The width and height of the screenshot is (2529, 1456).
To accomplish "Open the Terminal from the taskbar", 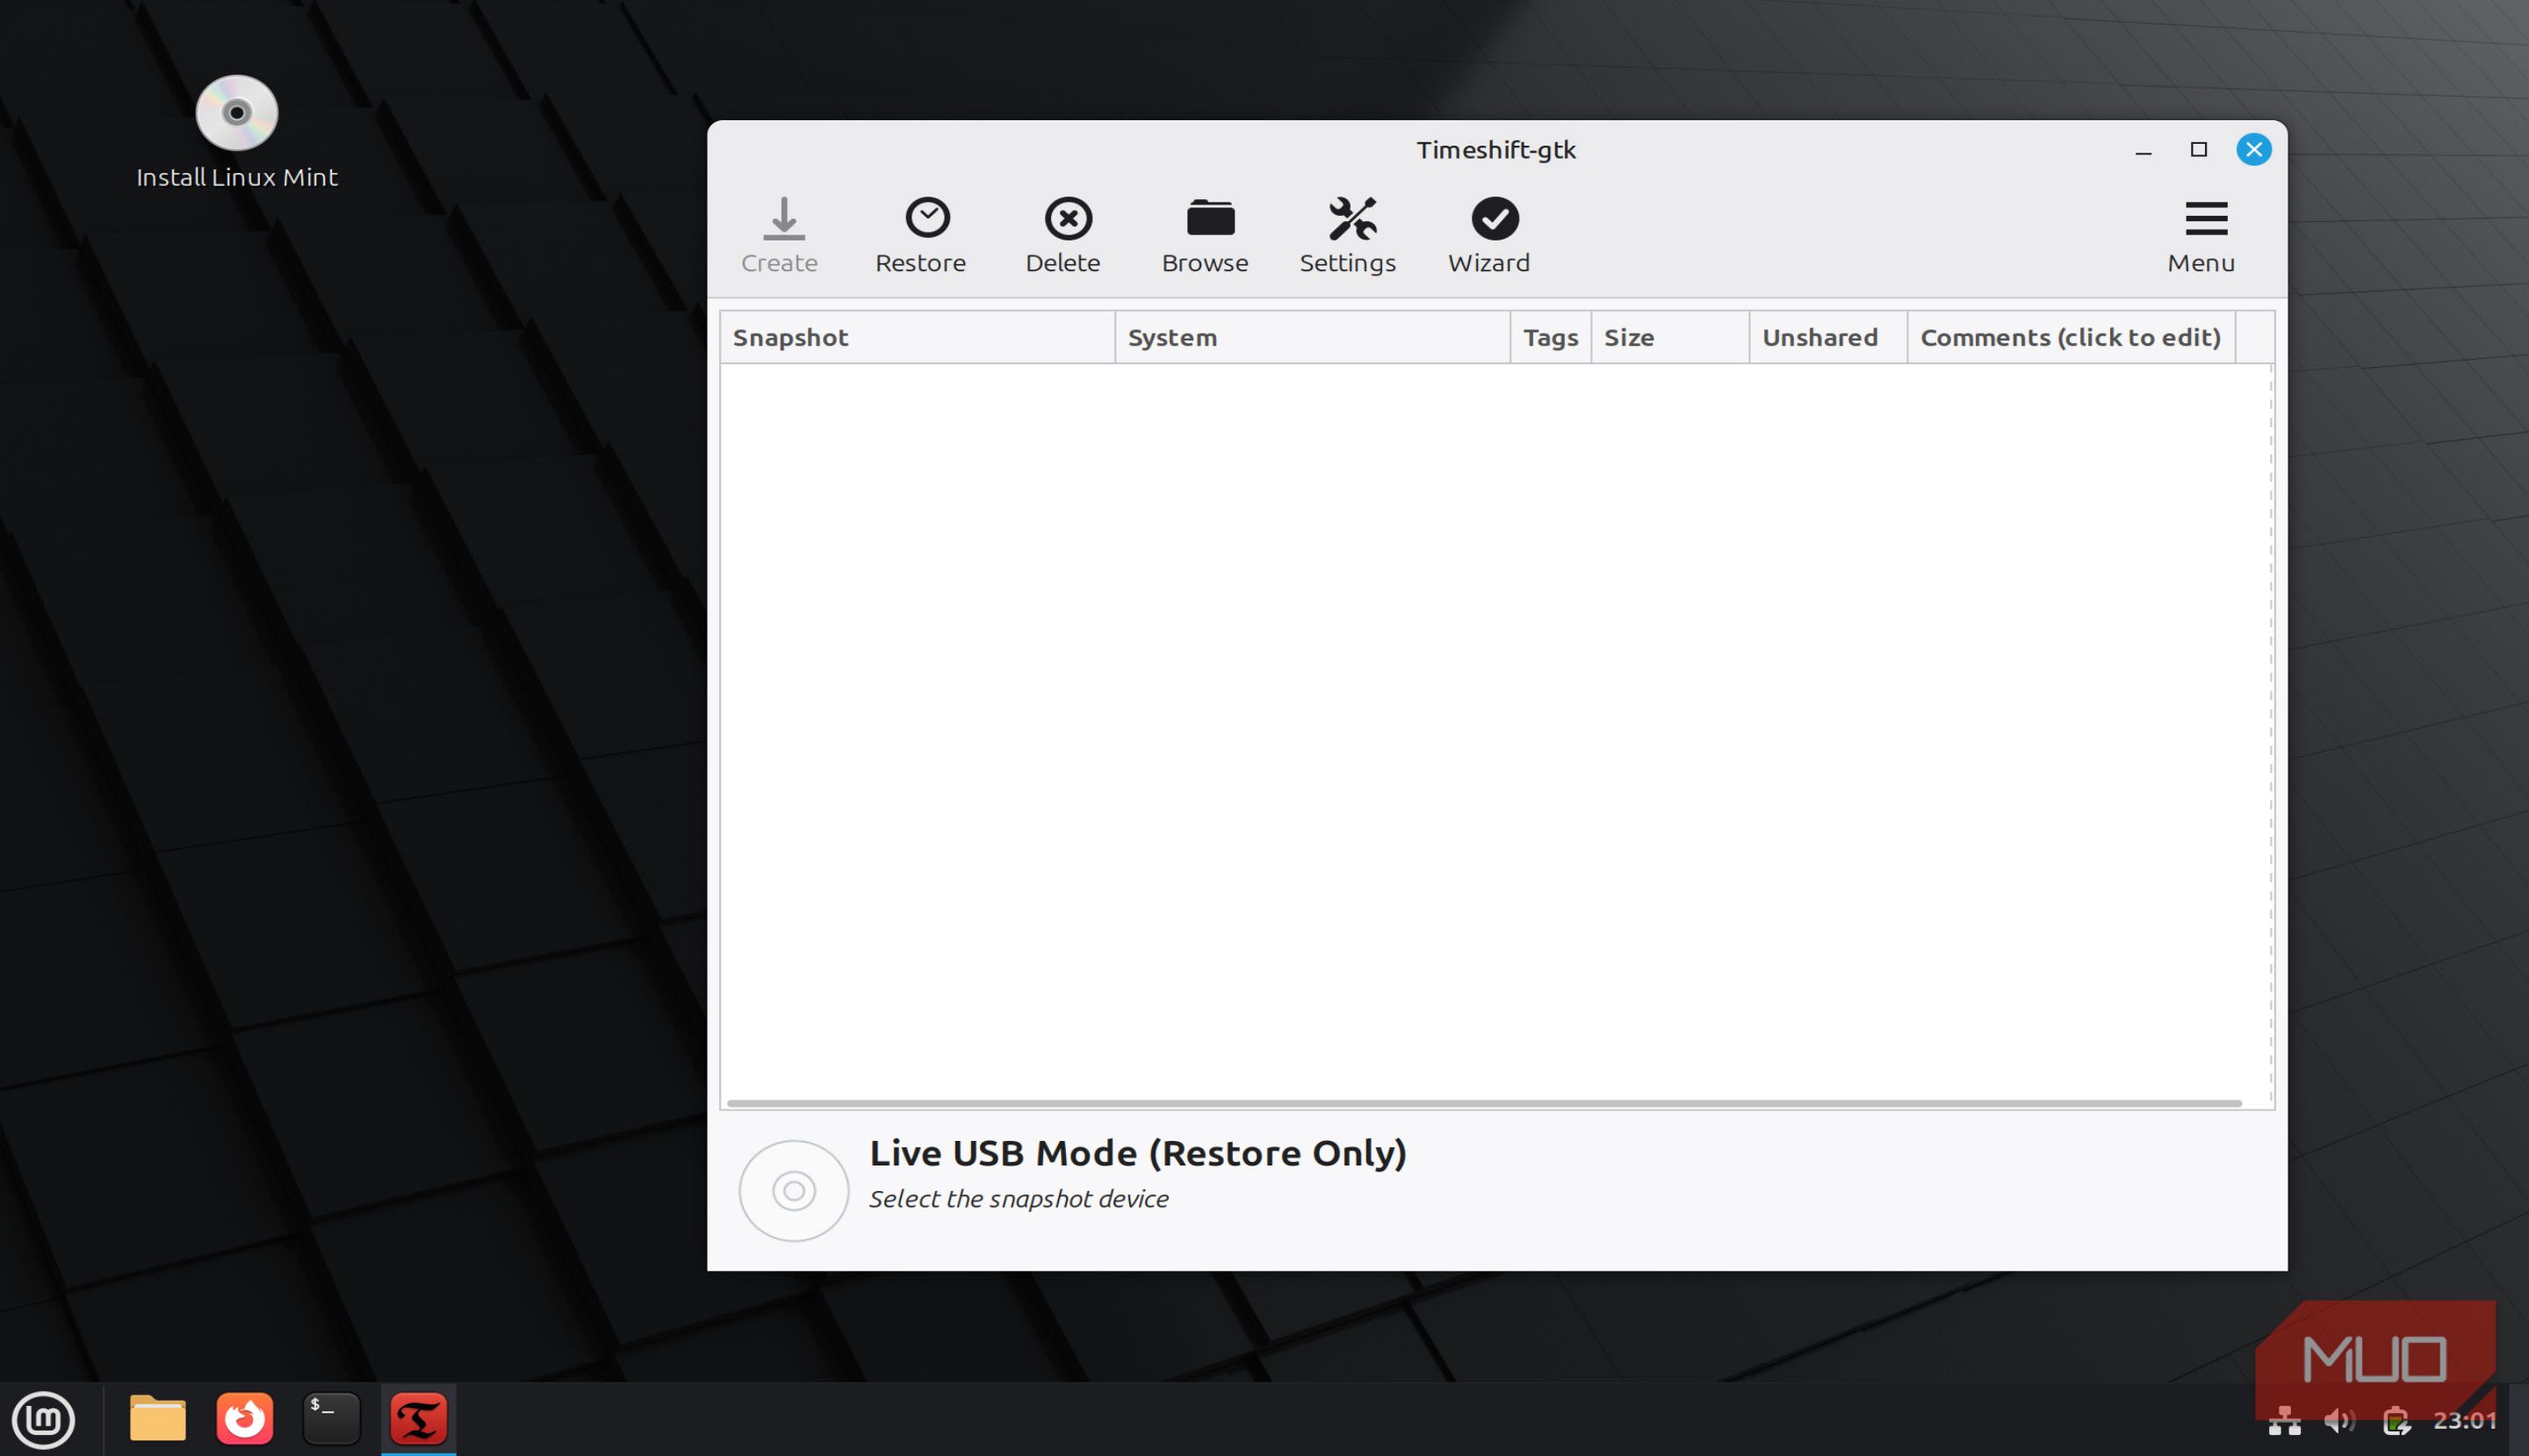I will [x=331, y=1419].
